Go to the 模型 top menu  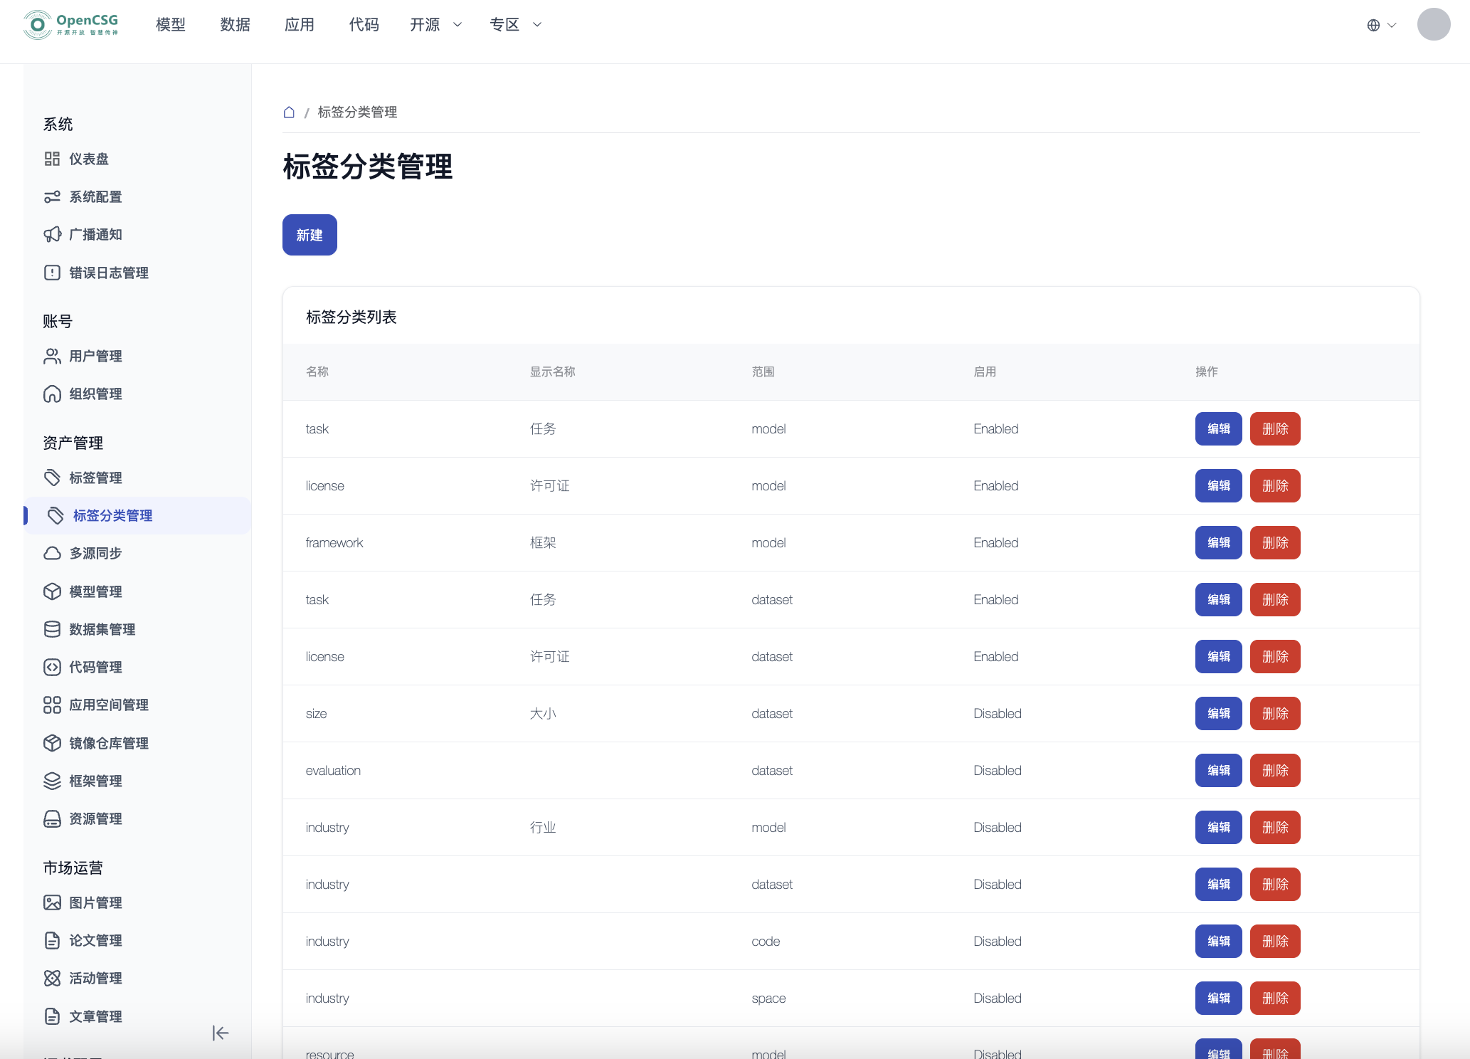pyautogui.click(x=171, y=25)
